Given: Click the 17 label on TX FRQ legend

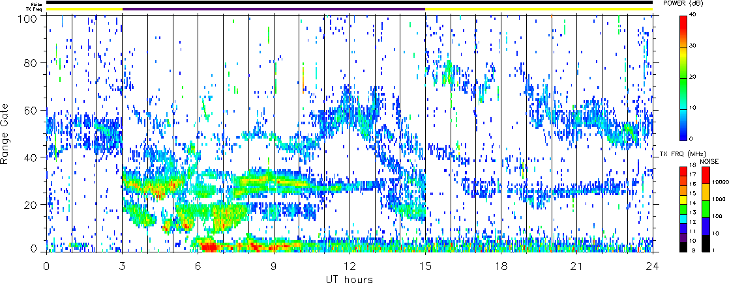Looking at the screenshot, I should 692,174.
